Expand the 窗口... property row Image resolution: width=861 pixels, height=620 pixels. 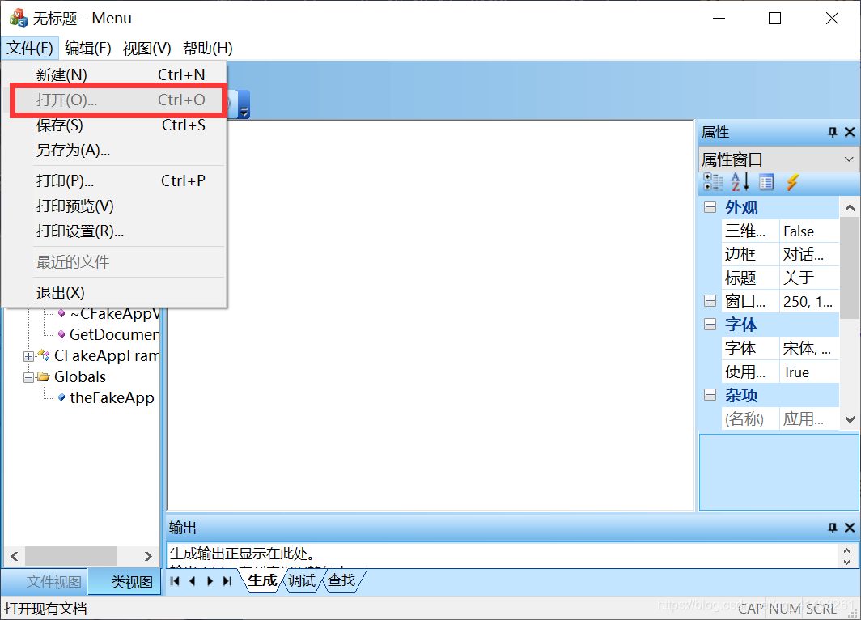(x=710, y=301)
